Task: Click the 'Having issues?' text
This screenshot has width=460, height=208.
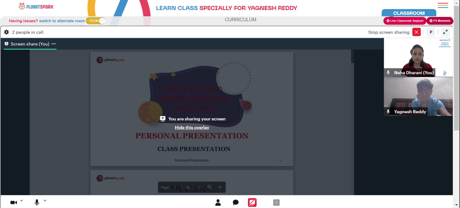Action: [x=23, y=21]
